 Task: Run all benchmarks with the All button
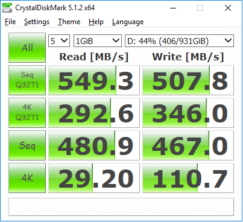coord(27,48)
